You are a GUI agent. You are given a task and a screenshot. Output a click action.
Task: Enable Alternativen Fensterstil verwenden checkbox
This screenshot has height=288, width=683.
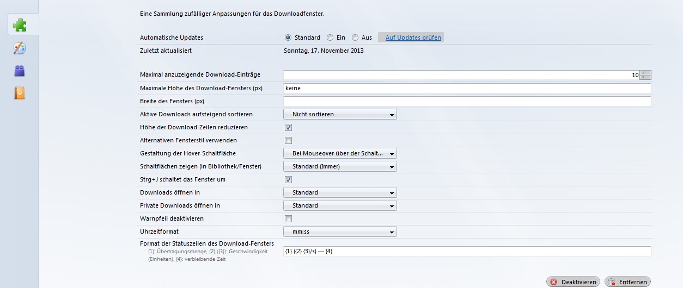[x=289, y=141]
